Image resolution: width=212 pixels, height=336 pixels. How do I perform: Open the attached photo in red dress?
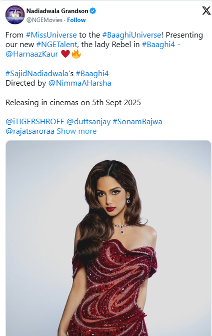108,238
